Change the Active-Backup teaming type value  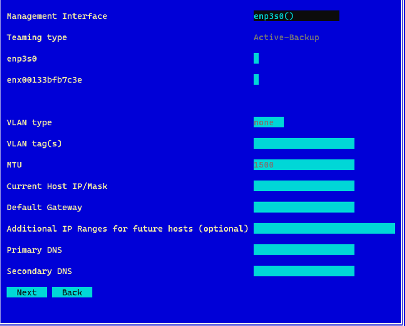[x=286, y=38]
